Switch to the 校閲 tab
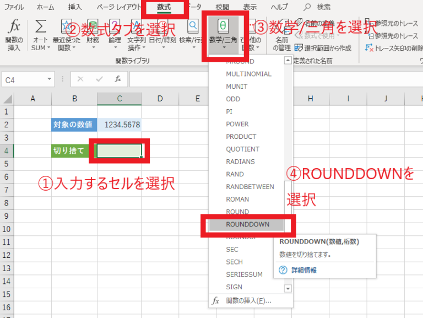The image size is (423, 318). tap(222, 7)
